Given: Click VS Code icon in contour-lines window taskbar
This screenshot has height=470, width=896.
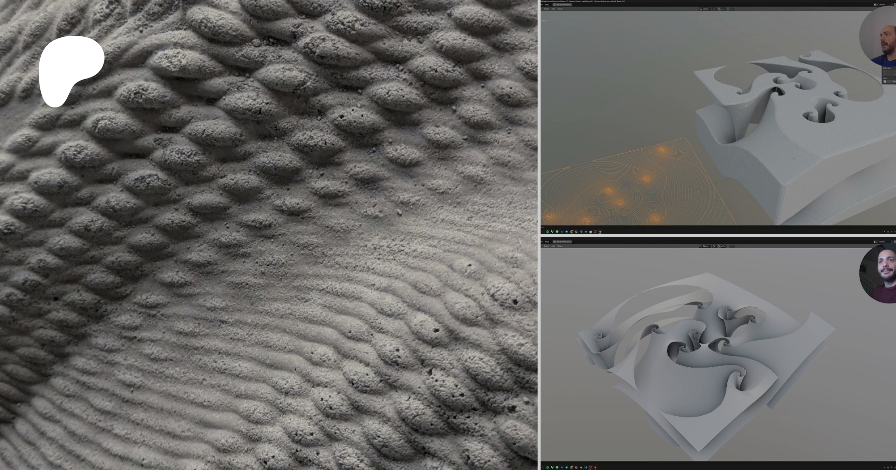Looking at the screenshot, I should pyautogui.click(x=581, y=231).
